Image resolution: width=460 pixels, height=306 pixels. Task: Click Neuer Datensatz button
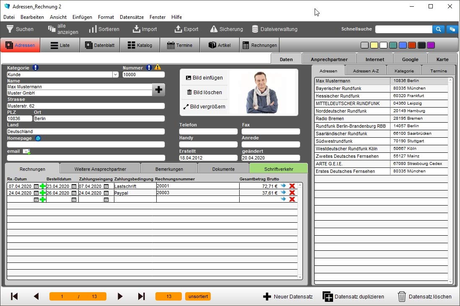click(288, 297)
